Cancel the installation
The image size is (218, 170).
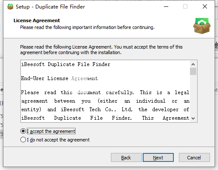point(194,158)
